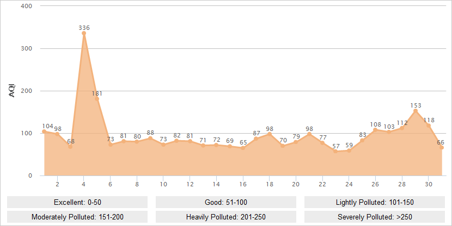
Task: Click the Heavily Polluted: 201-250 legend box
Action: click(x=226, y=217)
